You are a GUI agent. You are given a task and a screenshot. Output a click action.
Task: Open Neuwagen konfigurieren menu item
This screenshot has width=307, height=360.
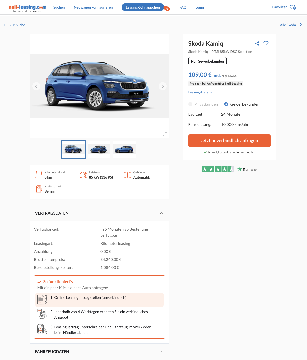point(93,7)
